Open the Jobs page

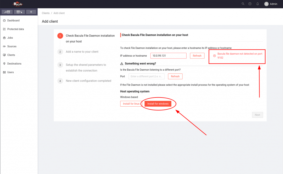(x=10, y=38)
